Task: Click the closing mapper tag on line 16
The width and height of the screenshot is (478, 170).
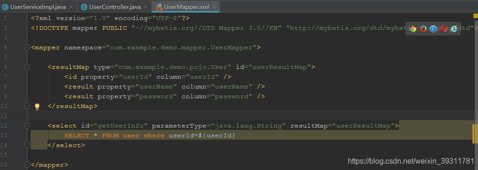Action: point(50,164)
